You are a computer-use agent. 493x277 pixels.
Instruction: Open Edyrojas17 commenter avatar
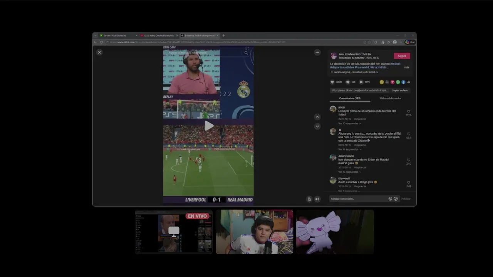(x=333, y=180)
